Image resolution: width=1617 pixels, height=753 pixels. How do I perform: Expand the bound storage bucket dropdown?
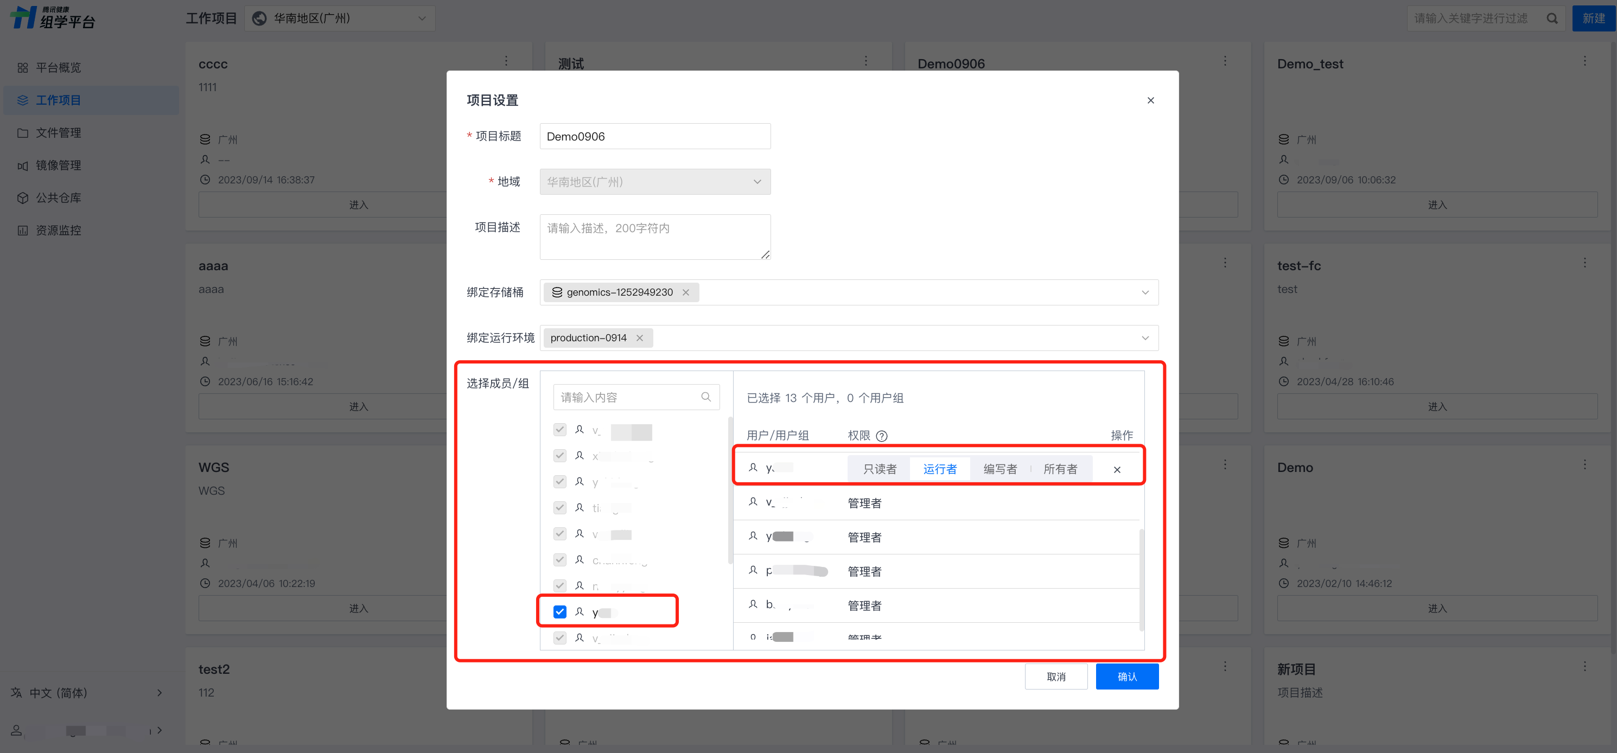tap(1144, 292)
